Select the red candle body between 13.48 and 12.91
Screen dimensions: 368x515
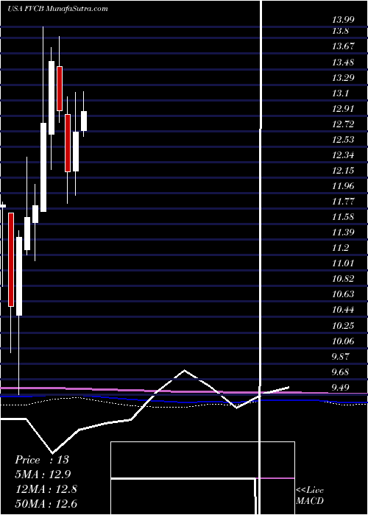point(60,89)
